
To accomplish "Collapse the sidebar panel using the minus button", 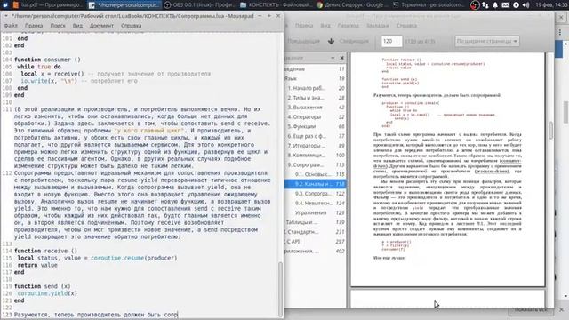I will (333, 58).
